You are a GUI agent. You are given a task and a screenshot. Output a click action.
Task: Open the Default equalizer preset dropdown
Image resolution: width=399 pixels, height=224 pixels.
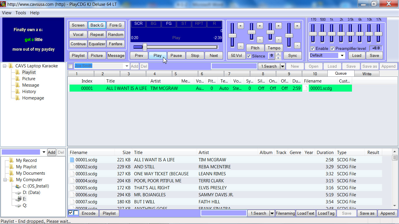[342, 55]
